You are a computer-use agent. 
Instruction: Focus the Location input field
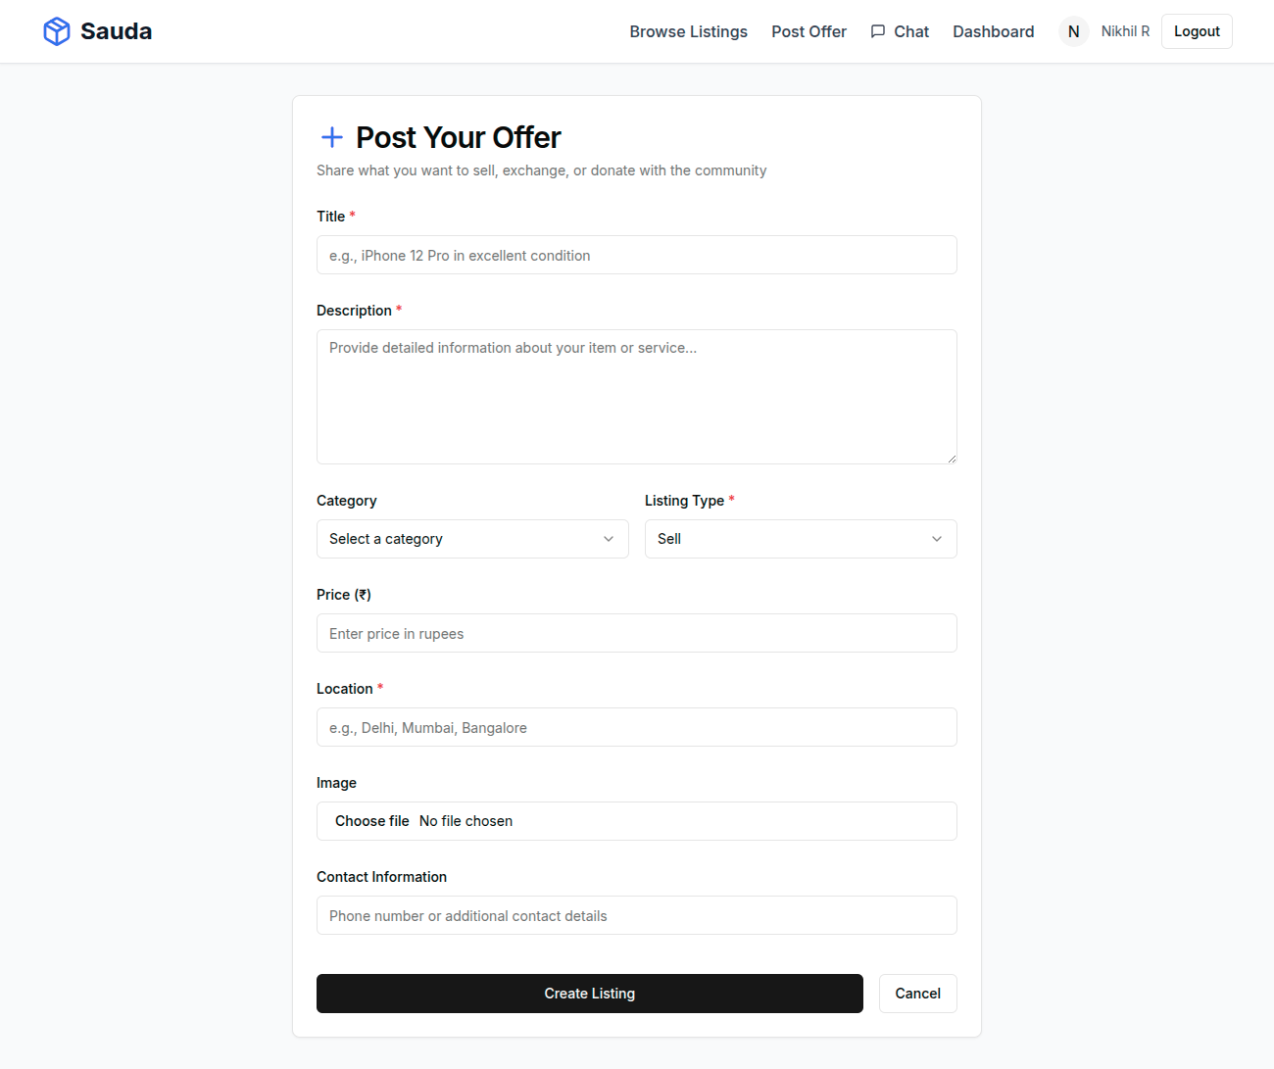pyautogui.click(x=636, y=727)
